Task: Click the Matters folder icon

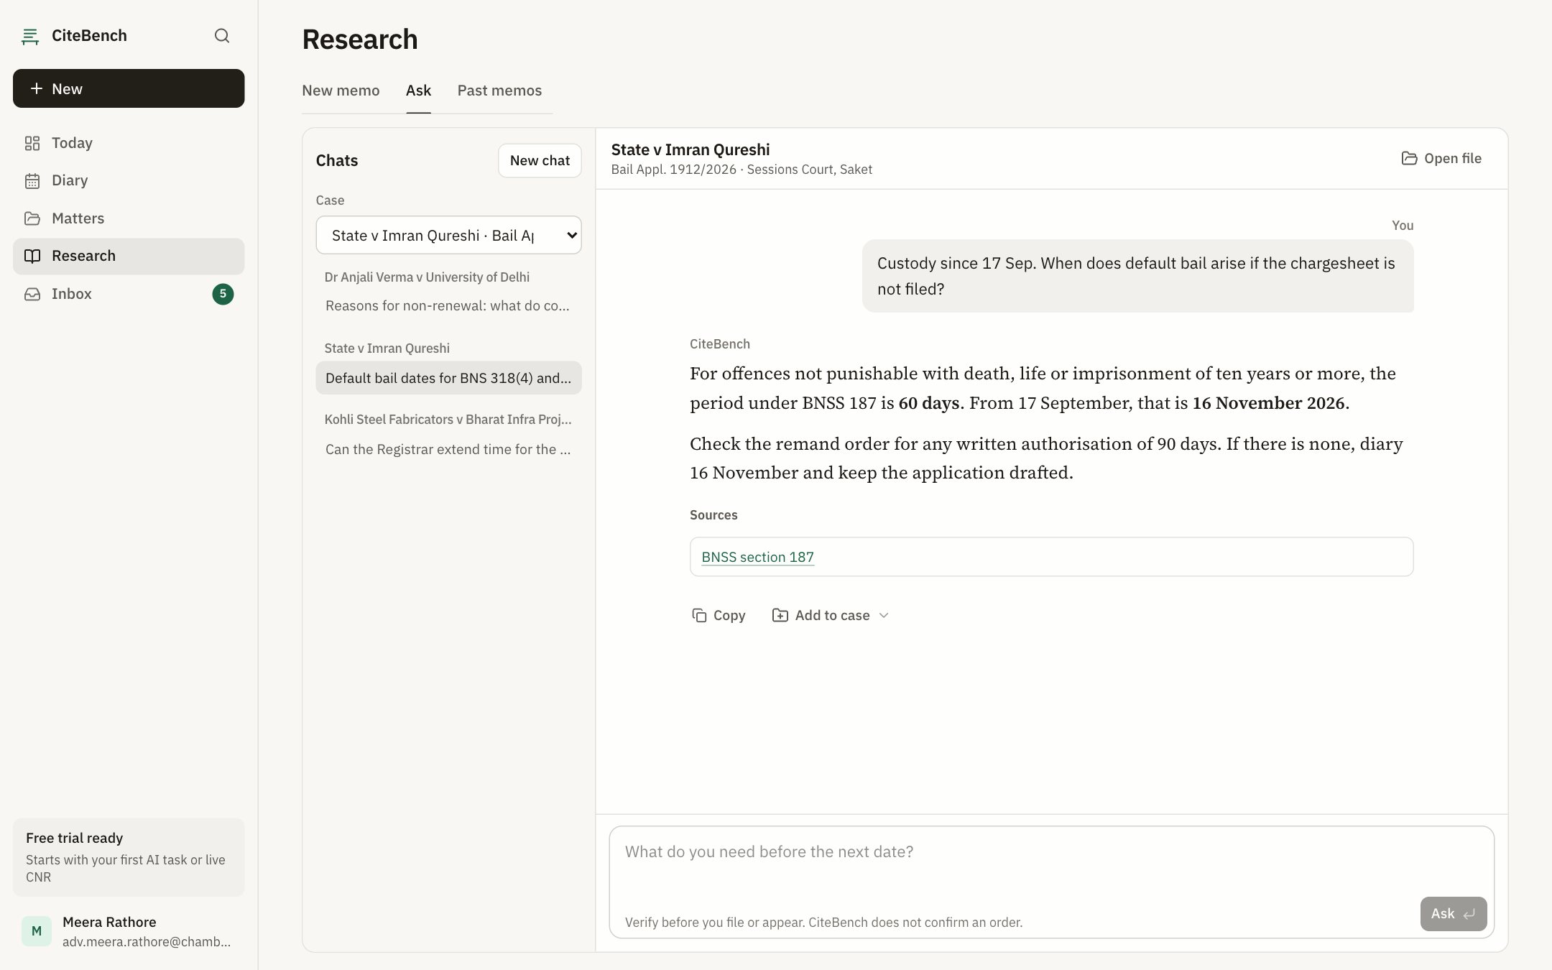Action: click(32, 218)
